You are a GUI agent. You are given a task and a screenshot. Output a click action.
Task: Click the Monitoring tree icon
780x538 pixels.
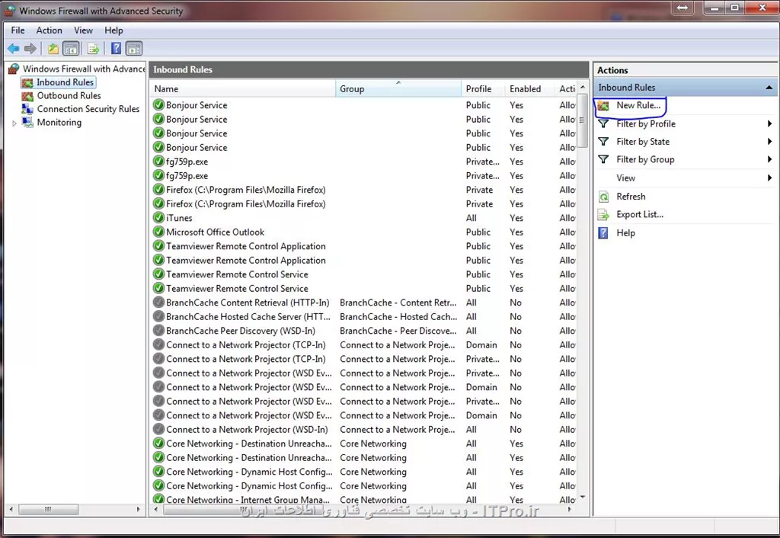[x=28, y=122]
